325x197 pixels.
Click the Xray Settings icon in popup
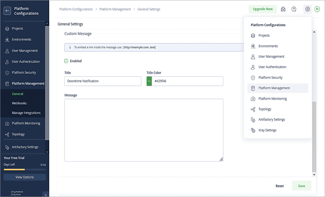(x=253, y=130)
